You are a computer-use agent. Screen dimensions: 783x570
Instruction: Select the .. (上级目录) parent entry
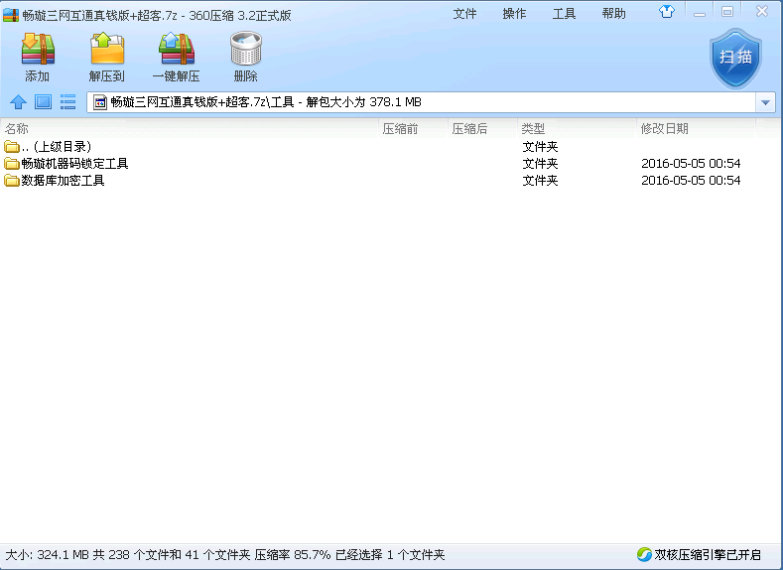(55, 147)
